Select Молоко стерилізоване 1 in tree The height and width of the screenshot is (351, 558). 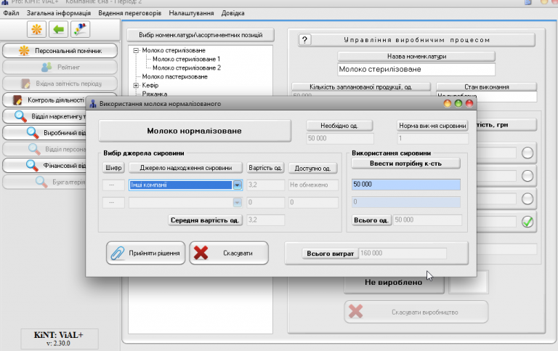pyautogui.click(x=186, y=59)
